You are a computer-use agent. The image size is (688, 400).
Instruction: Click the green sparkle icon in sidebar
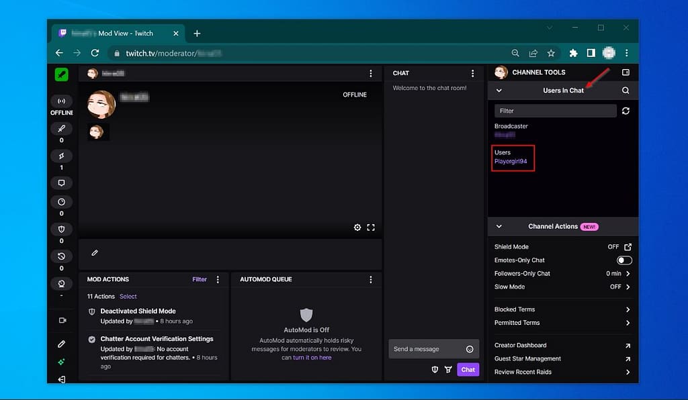point(61,362)
